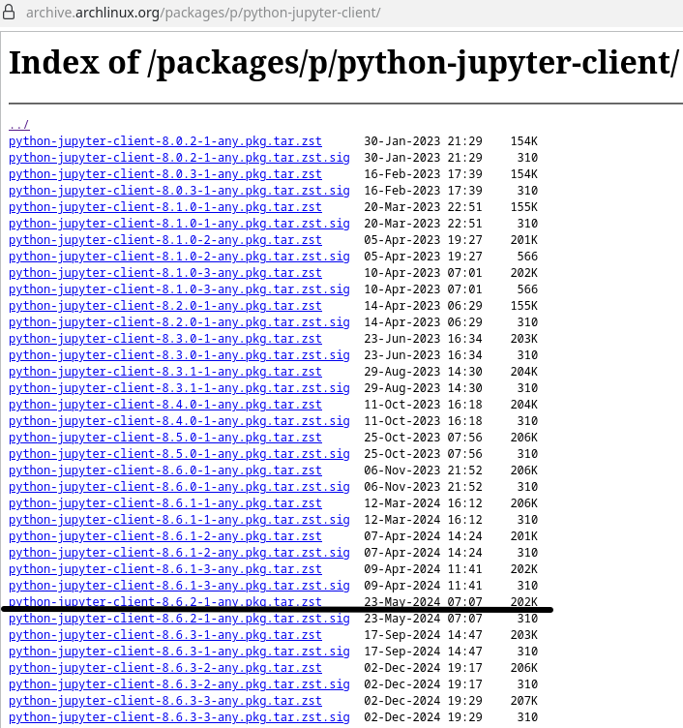Click the size value "154K" of 8.0.3-1 package

(x=523, y=174)
